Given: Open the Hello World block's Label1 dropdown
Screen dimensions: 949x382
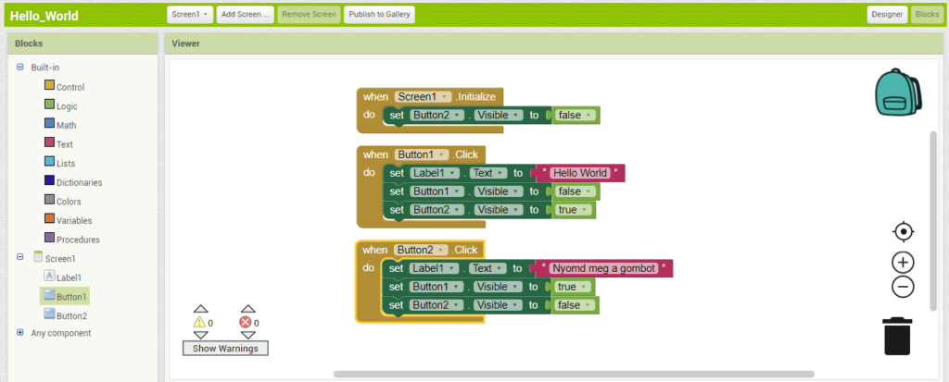Looking at the screenshot, I should click(433, 173).
